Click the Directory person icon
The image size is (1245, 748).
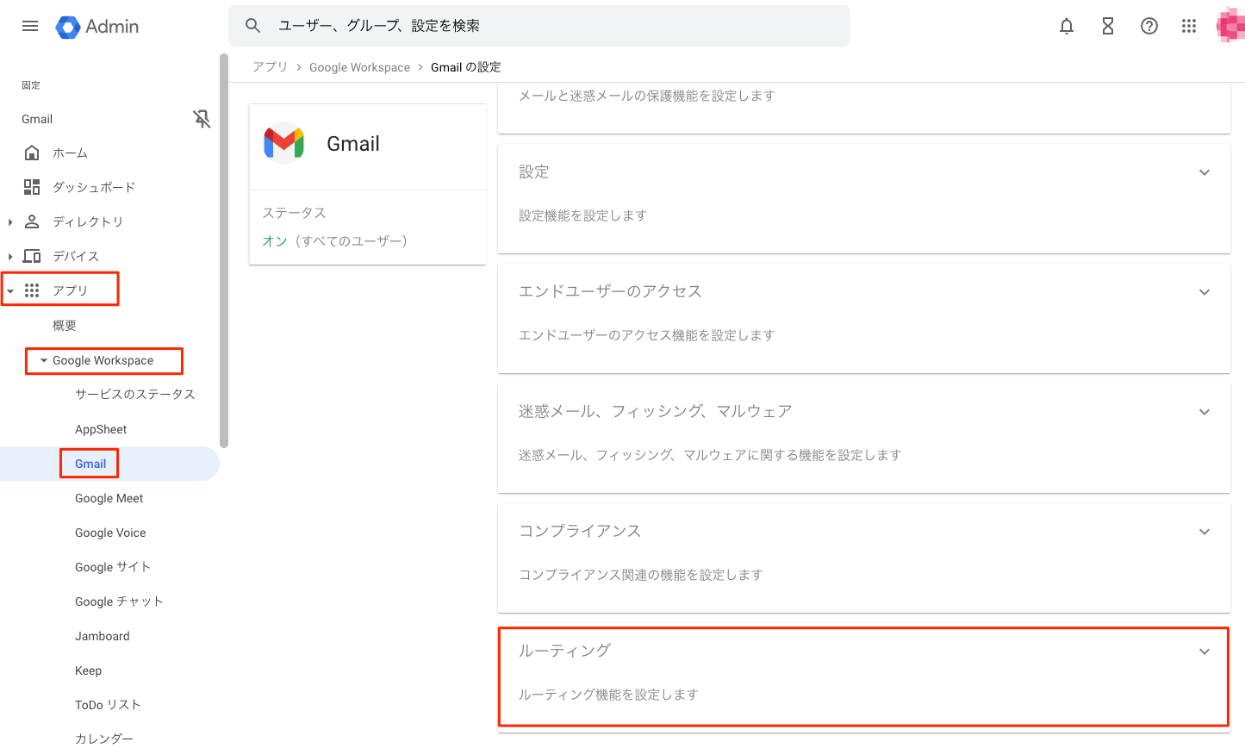(32, 221)
